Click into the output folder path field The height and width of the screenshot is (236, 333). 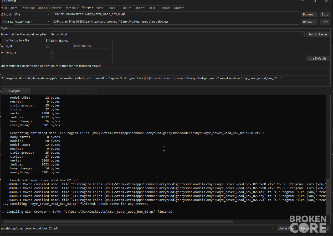coord(176,22)
